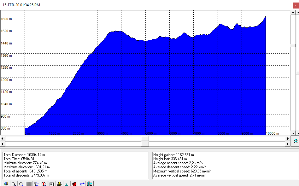
Task: Click the red T magnifier search icon
Action: (44, 184)
